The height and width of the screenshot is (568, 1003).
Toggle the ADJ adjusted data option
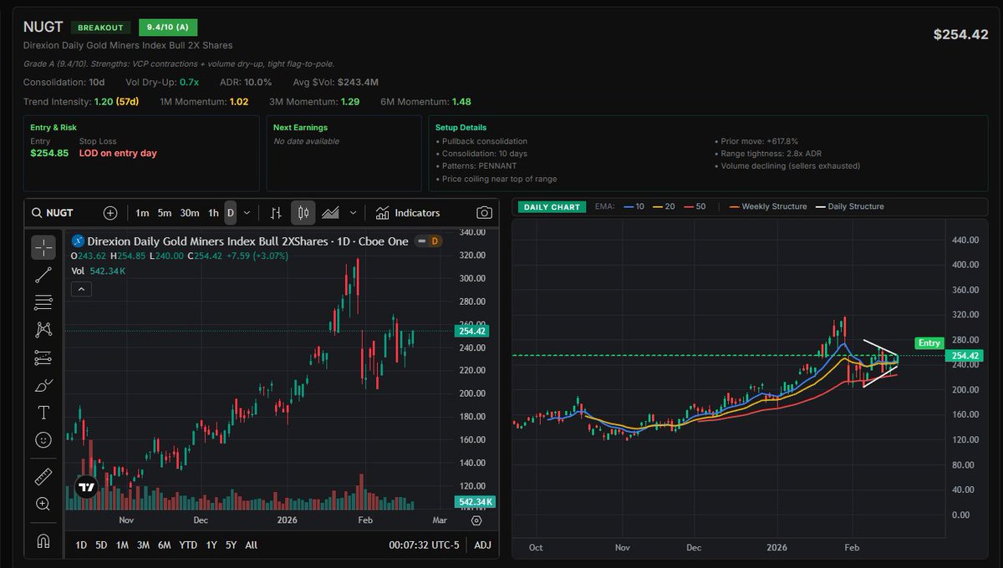point(482,545)
